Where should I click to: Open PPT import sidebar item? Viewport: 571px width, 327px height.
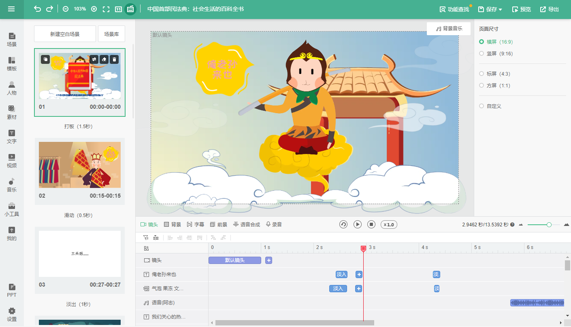12,291
